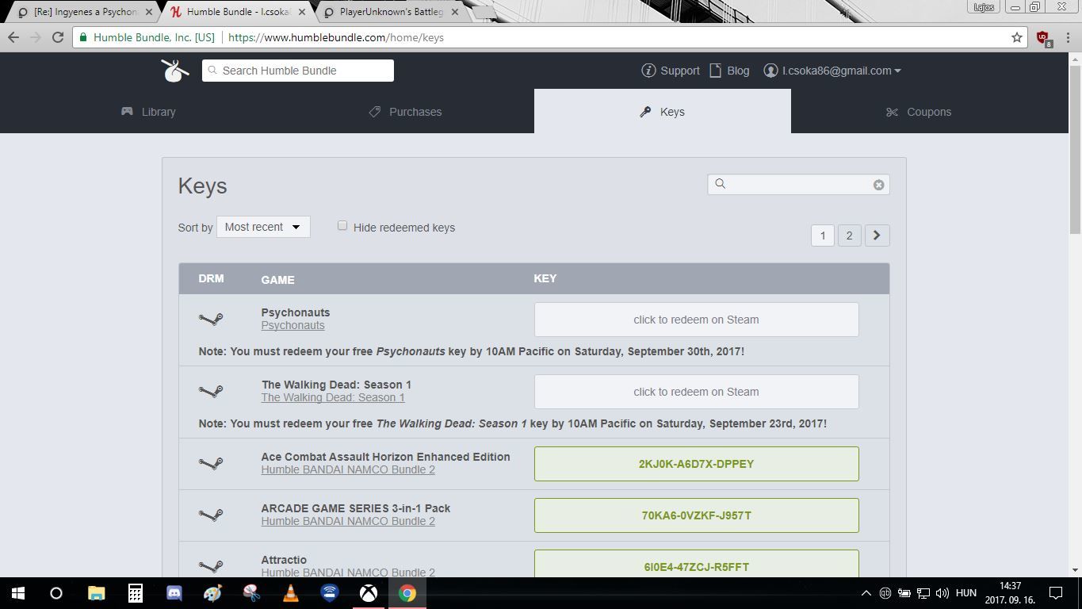The height and width of the screenshot is (609, 1082).
Task: Go to keys page 1
Action: pos(823,236)
